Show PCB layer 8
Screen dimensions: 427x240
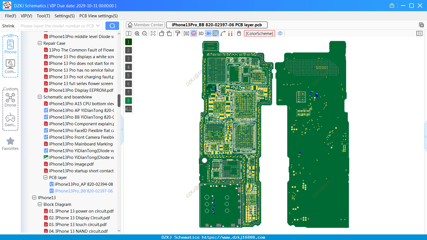[128, 101]
